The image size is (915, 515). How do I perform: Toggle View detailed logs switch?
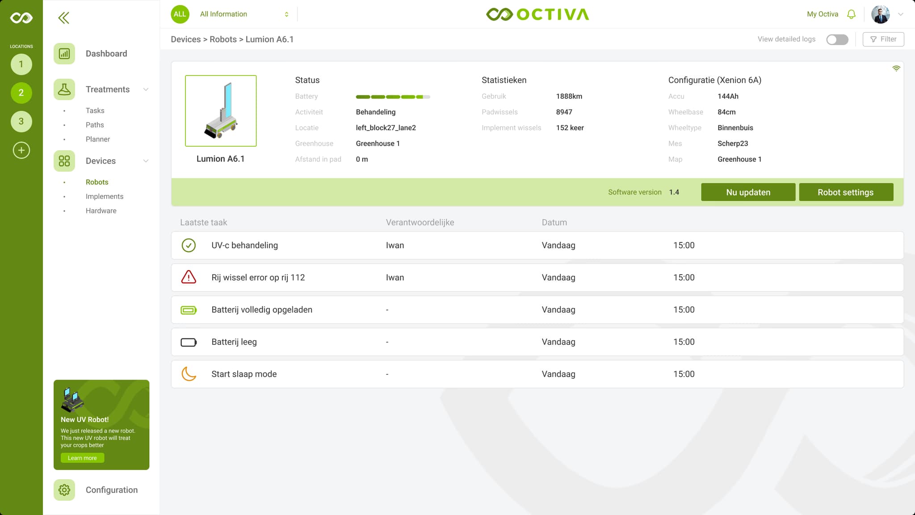point(837,39)
